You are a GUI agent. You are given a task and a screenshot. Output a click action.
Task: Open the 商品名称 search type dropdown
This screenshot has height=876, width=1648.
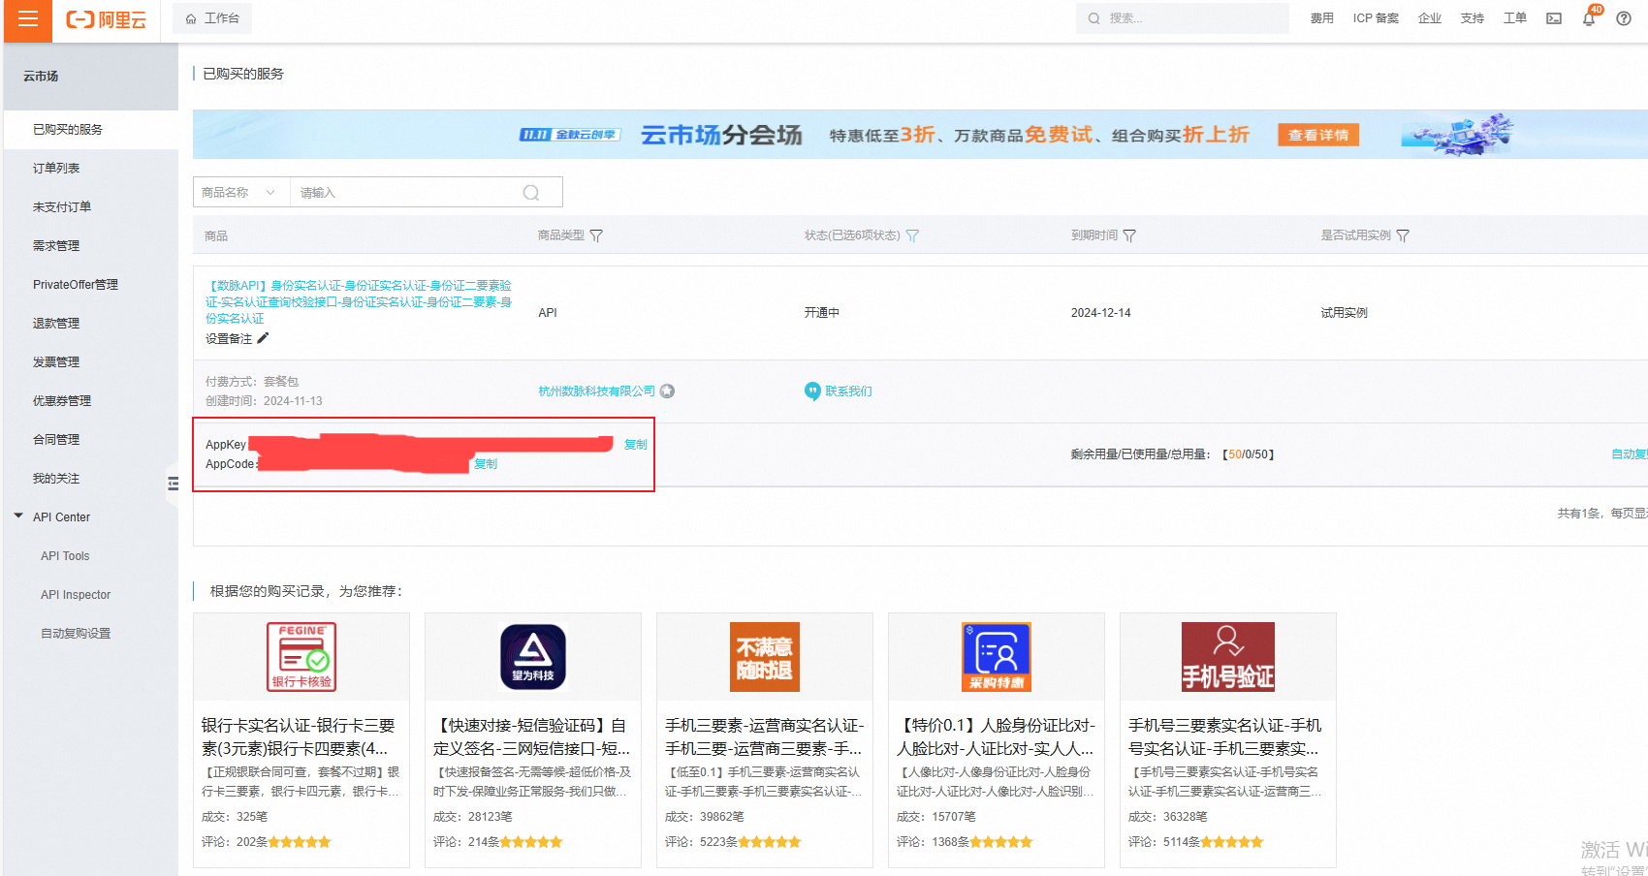241,192
